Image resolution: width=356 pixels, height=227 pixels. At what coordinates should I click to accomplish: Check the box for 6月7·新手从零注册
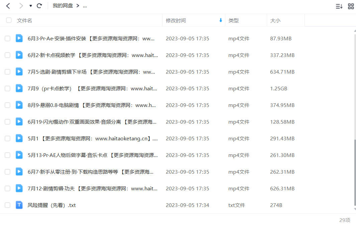(7, 172)
